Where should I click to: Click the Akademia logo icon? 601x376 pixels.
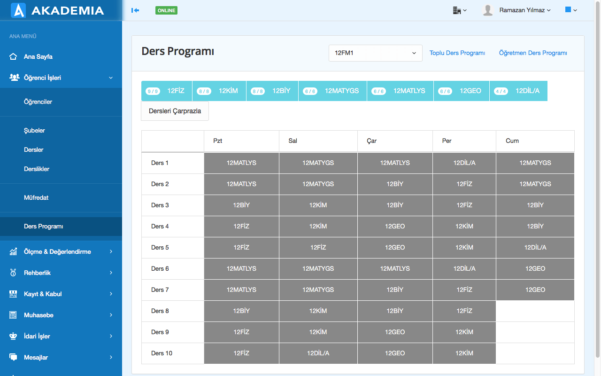pos(18,10)
